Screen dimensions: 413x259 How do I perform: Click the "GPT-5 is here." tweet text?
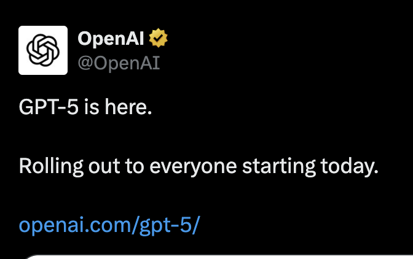coord(85,107)
